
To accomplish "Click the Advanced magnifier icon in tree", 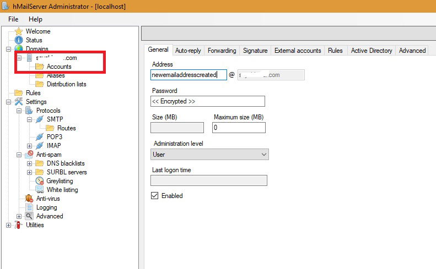I will [x=29, y=216].
